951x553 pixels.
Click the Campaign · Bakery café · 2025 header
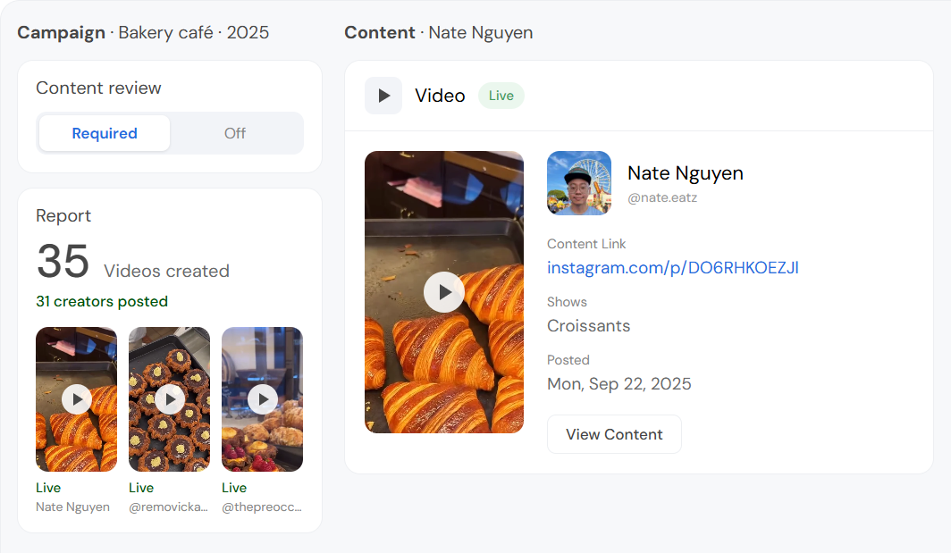pos(143,33)
